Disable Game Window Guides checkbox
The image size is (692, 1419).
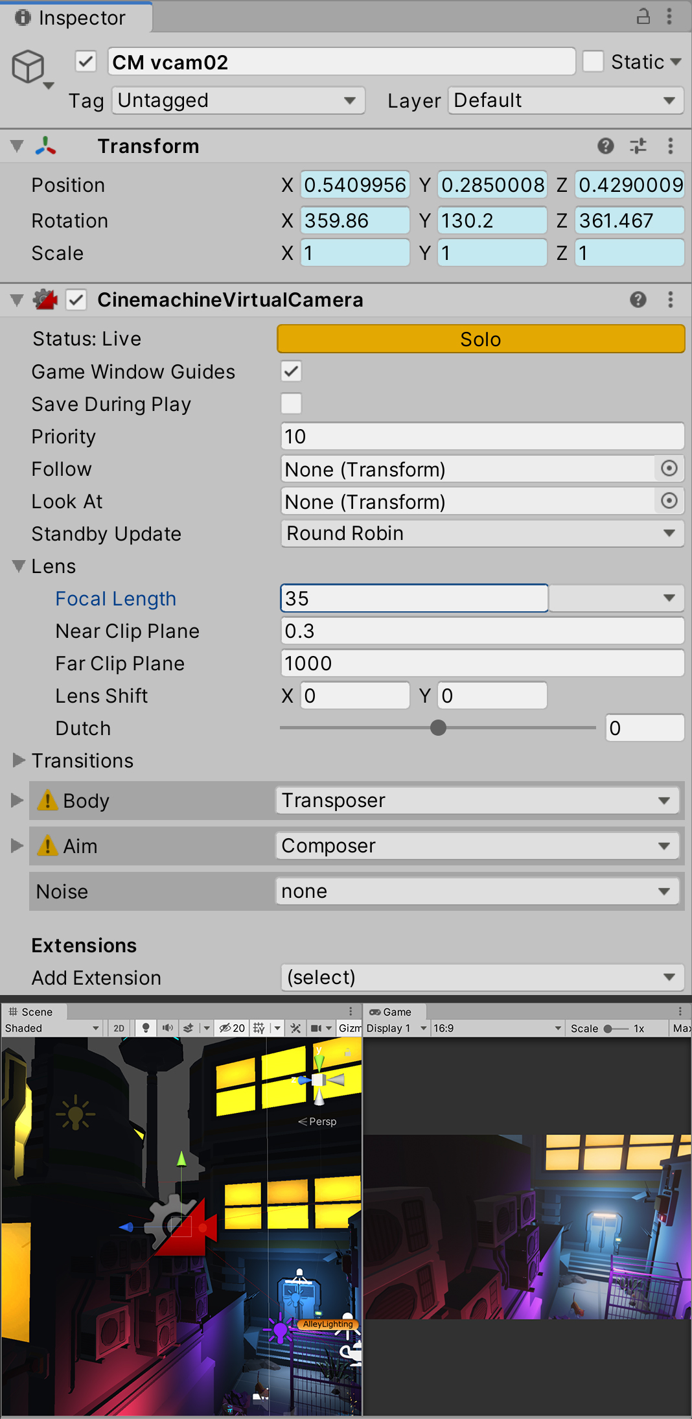point(291,371)
